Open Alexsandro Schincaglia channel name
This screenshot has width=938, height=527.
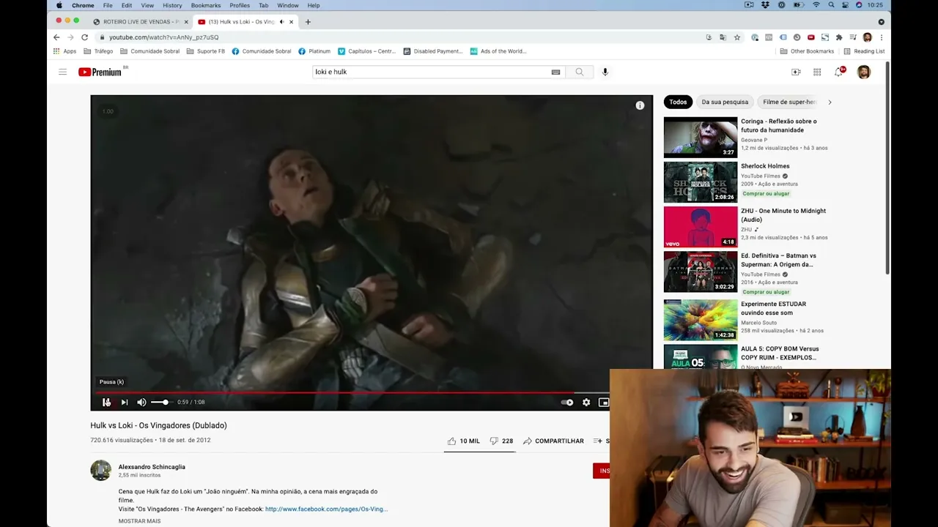(152, 467)
